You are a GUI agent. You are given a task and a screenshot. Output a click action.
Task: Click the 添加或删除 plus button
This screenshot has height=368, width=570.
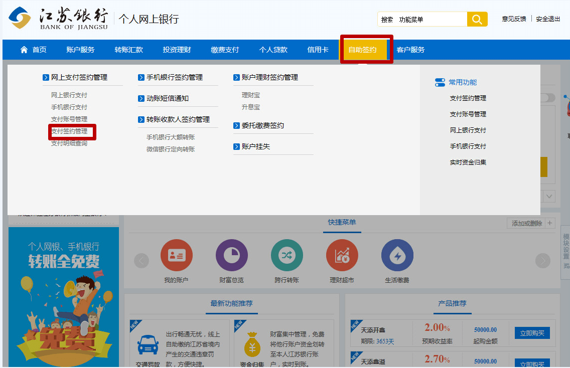[x=550, y=223]
